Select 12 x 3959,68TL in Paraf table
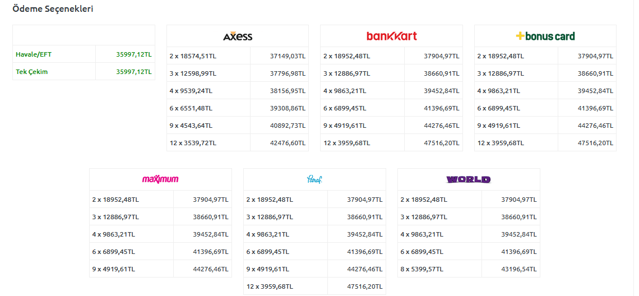The width and height of the screenshot is (639, 296). tap(270, 286)
